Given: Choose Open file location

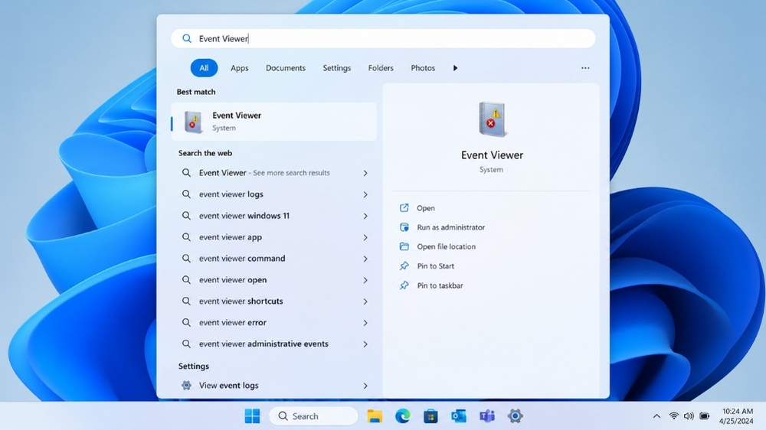Looking at the screenshot, I should 446,246.
